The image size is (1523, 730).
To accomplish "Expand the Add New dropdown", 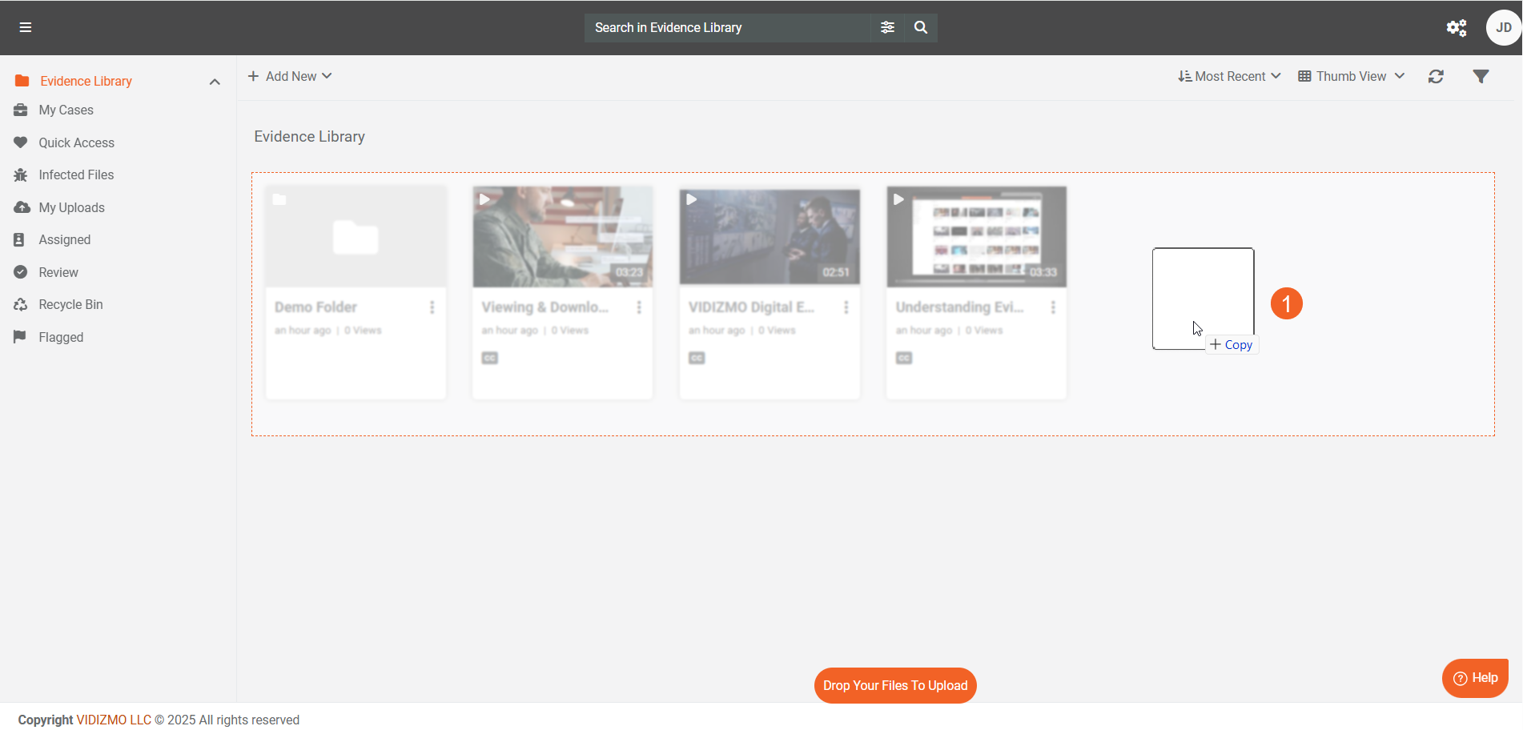I will coord(290,77).
